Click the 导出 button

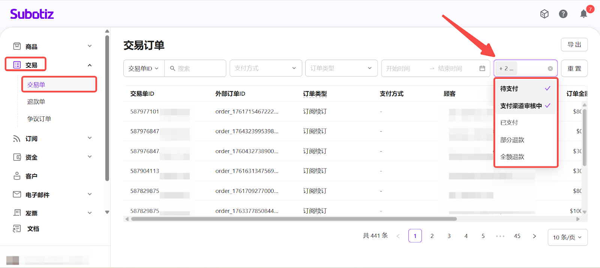(x=574, y=45)
